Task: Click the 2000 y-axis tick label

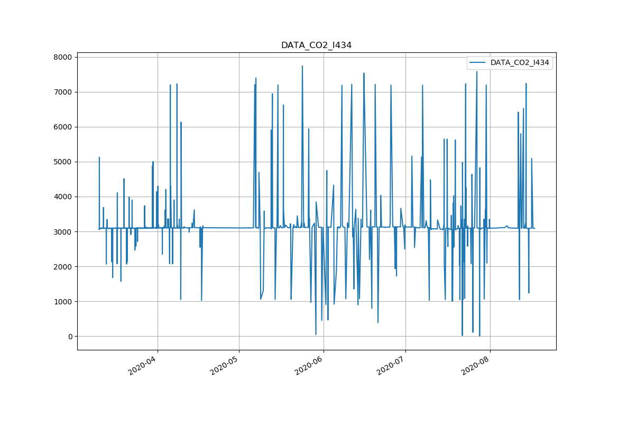Action: (62, 266)
